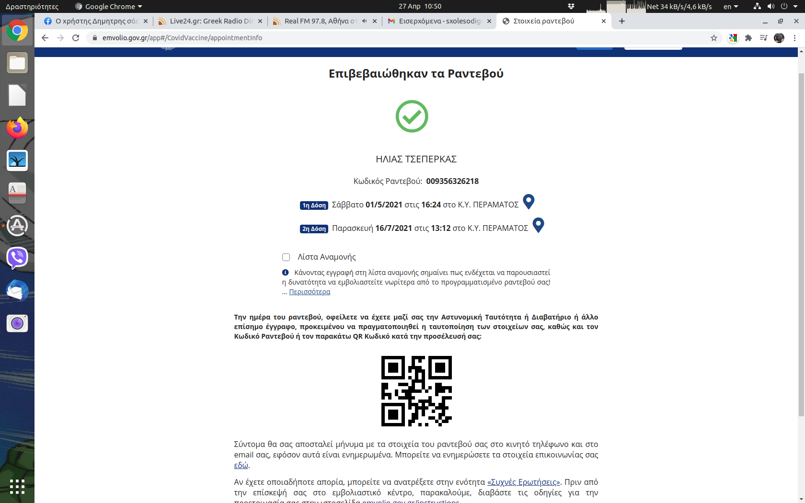Click the Dropbox tray icon
The image size is (805, 503).
571,6
